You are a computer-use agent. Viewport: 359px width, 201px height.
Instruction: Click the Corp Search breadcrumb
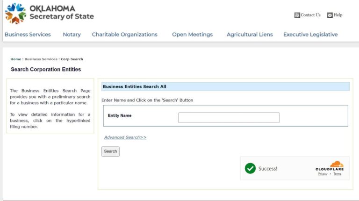click(72, 59)
